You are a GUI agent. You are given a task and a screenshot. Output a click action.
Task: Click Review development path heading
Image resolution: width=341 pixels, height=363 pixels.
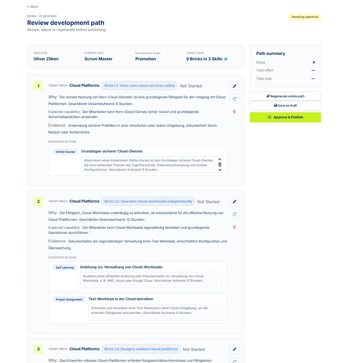(65, 23)
